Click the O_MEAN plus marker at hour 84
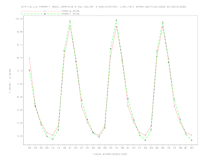 [192, 135]
